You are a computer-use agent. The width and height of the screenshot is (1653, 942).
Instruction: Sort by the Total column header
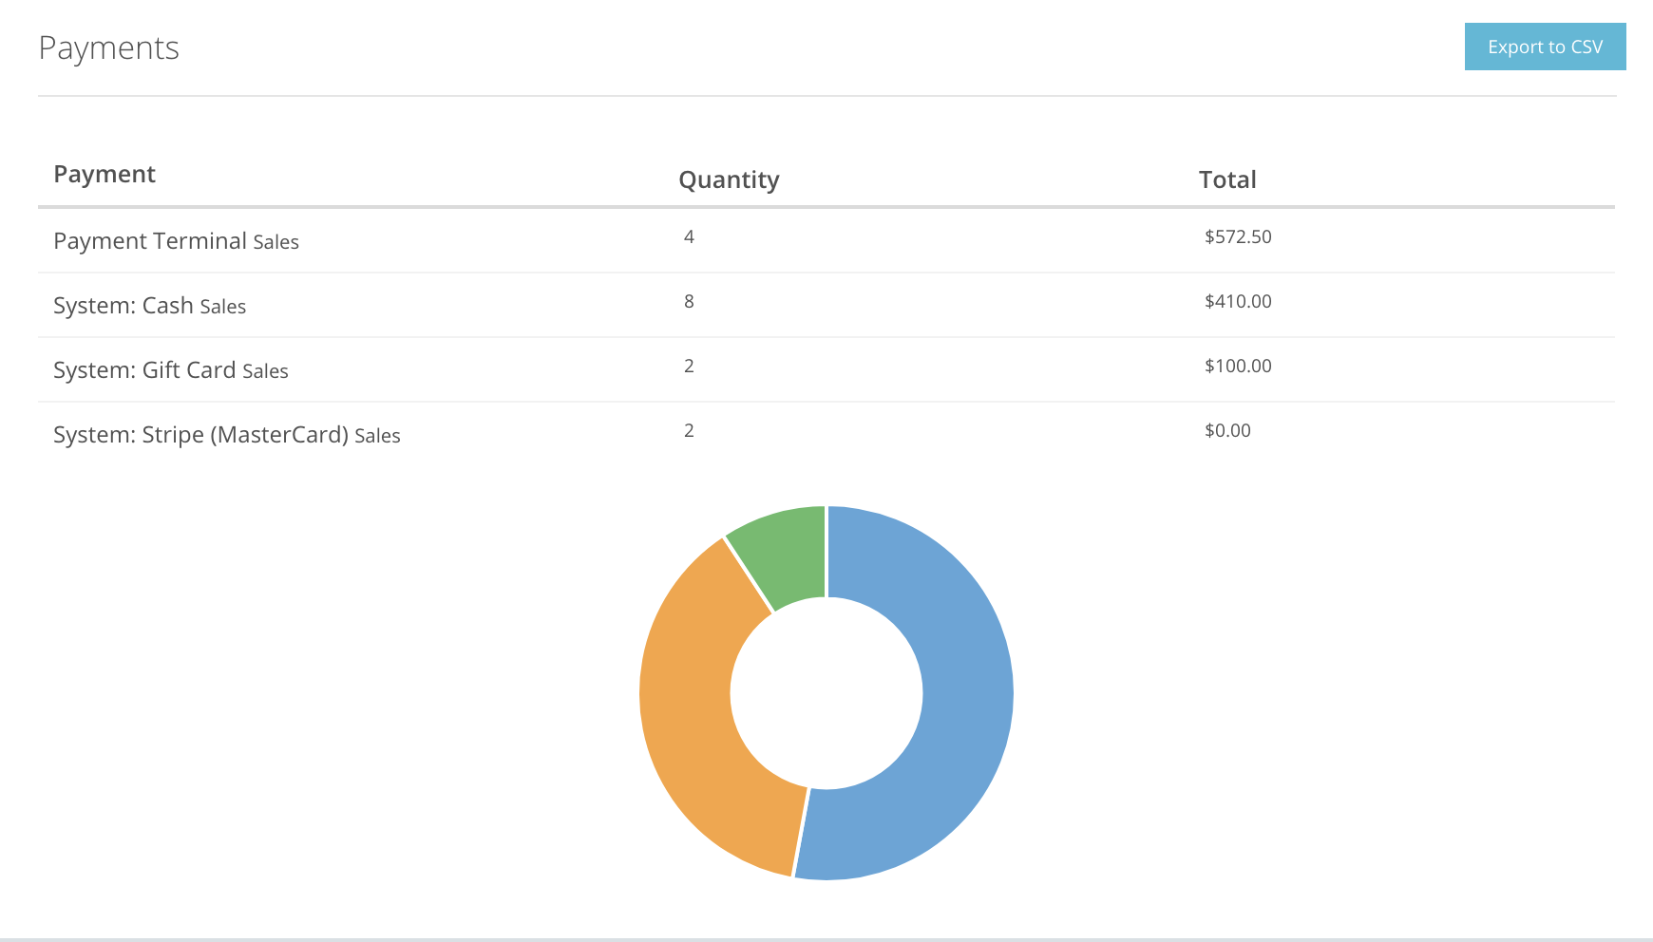click(x=1227, y=179)
